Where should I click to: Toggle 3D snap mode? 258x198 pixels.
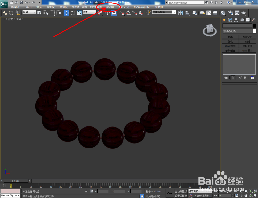pyautogui.click(x=121, y=12)
